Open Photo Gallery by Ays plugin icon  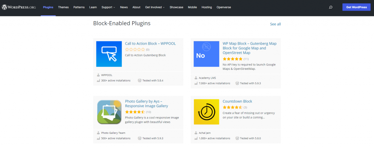(x=109, y=112)
